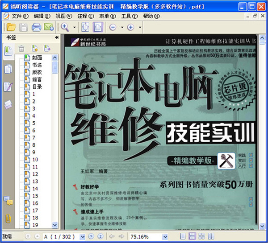Image resolution: width=268 pixels, height=243 pixels.
Task: Jump to the 版权 bookmark
Action: point(37,72)
